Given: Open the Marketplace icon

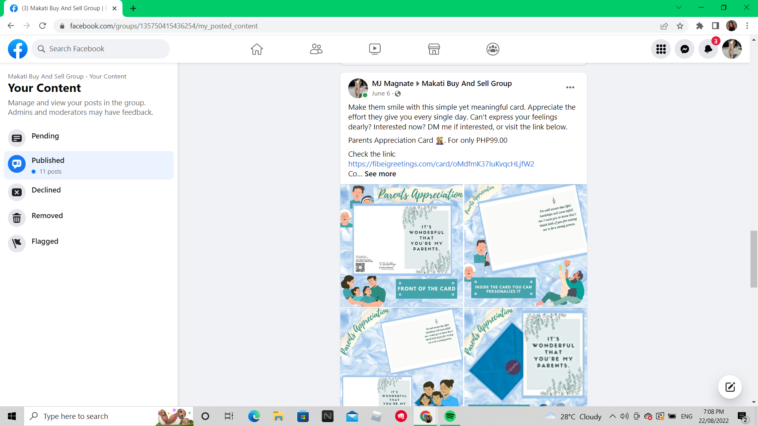Looking at the screenshot, I should [x=434, y=49].
